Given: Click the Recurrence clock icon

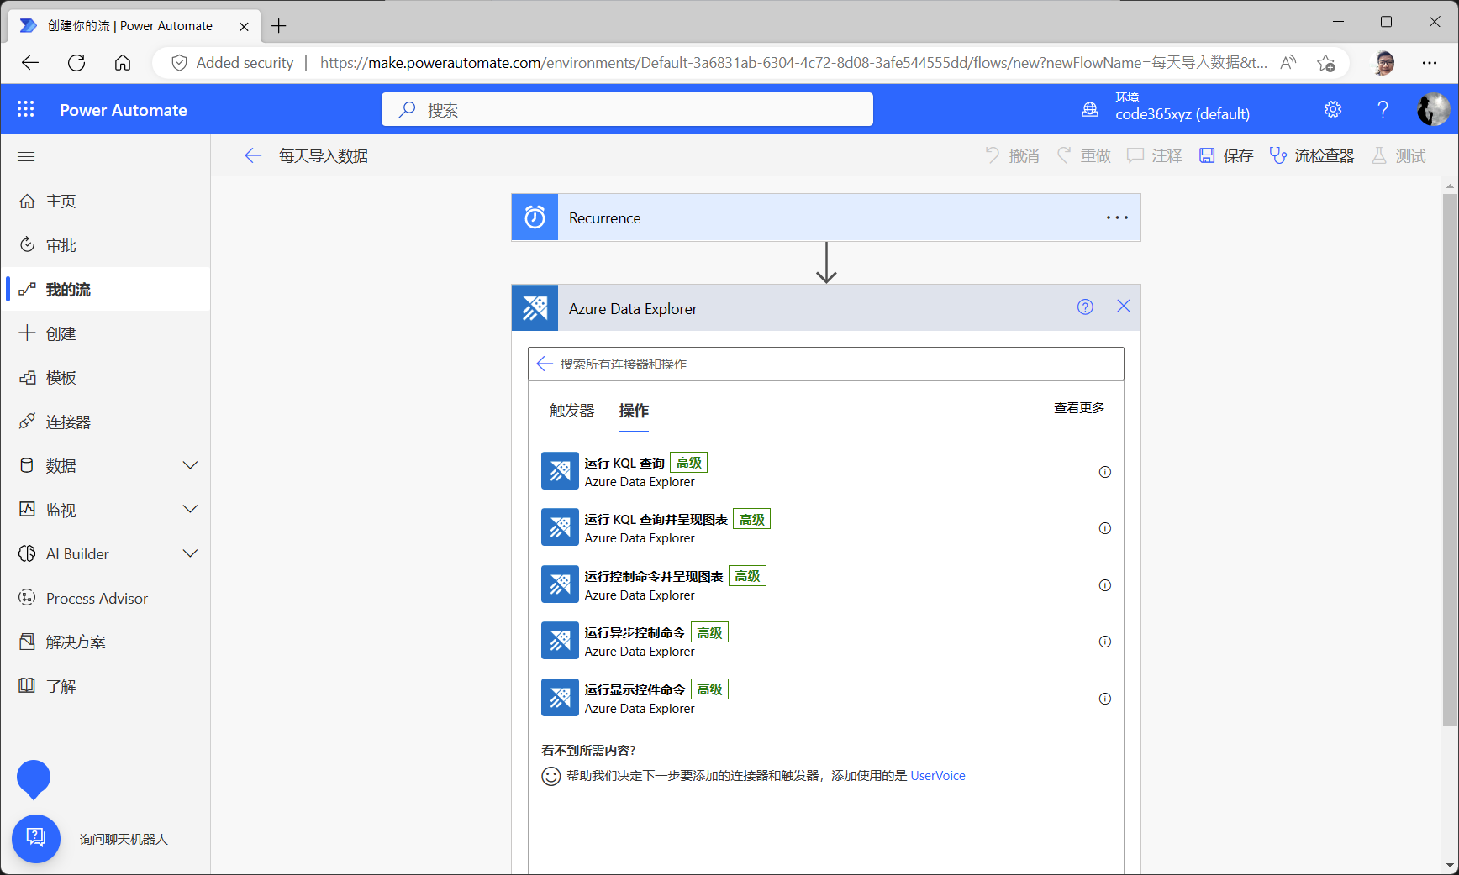Looking at the screenshot, I should click(x=535, y=217).
